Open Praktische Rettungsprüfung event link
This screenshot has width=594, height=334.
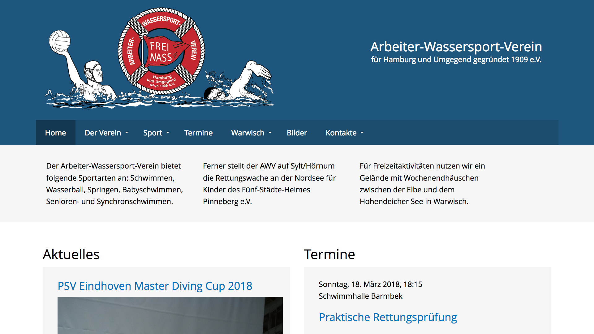click(388, 317)
